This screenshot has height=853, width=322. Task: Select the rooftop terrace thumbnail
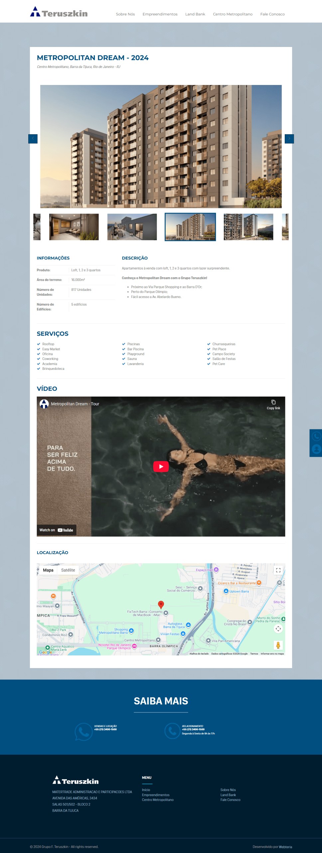[x=132, y=227]
